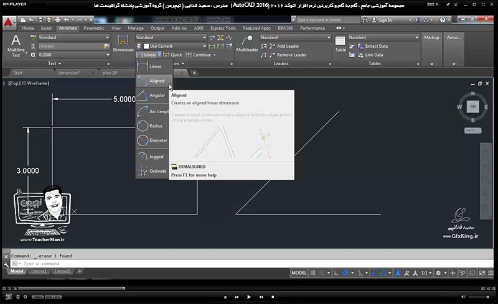Click the Help question mark icon
Image resolution: width=498 pixels, height=304 pixels.
tap(443, 20)
